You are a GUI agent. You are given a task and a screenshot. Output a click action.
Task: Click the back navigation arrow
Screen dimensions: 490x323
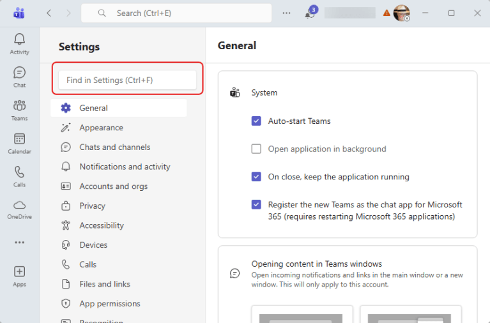[x=49, y=13]
